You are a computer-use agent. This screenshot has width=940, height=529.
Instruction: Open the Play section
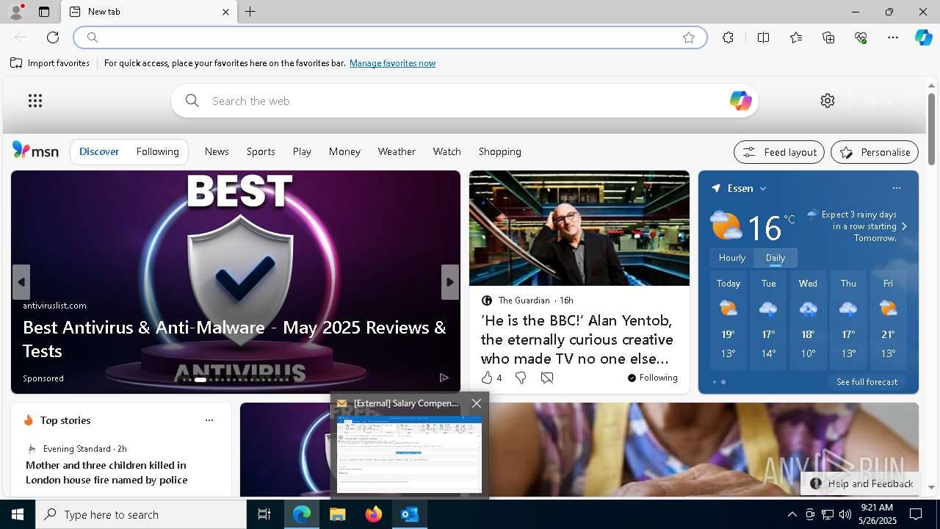[302, 151]
